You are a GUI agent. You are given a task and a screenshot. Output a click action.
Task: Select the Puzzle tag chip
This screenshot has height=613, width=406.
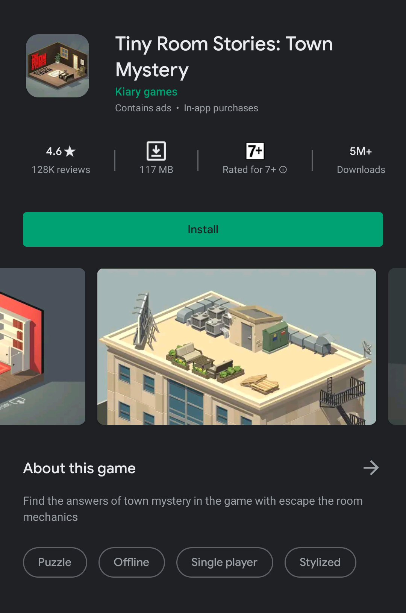55,562
